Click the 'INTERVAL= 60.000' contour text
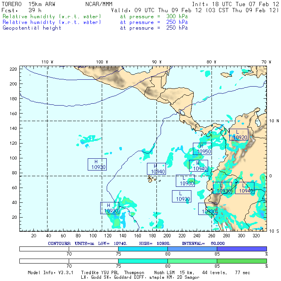281x281 pixels. click(203, 243)
